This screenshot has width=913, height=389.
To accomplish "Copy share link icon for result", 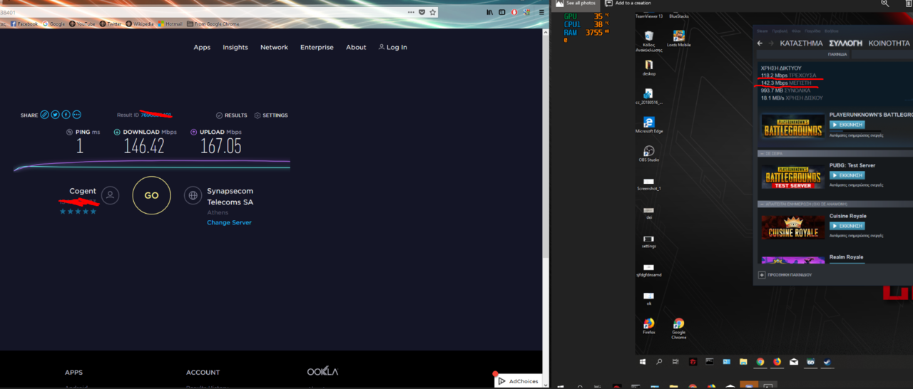I will click(x=44, y=115).
